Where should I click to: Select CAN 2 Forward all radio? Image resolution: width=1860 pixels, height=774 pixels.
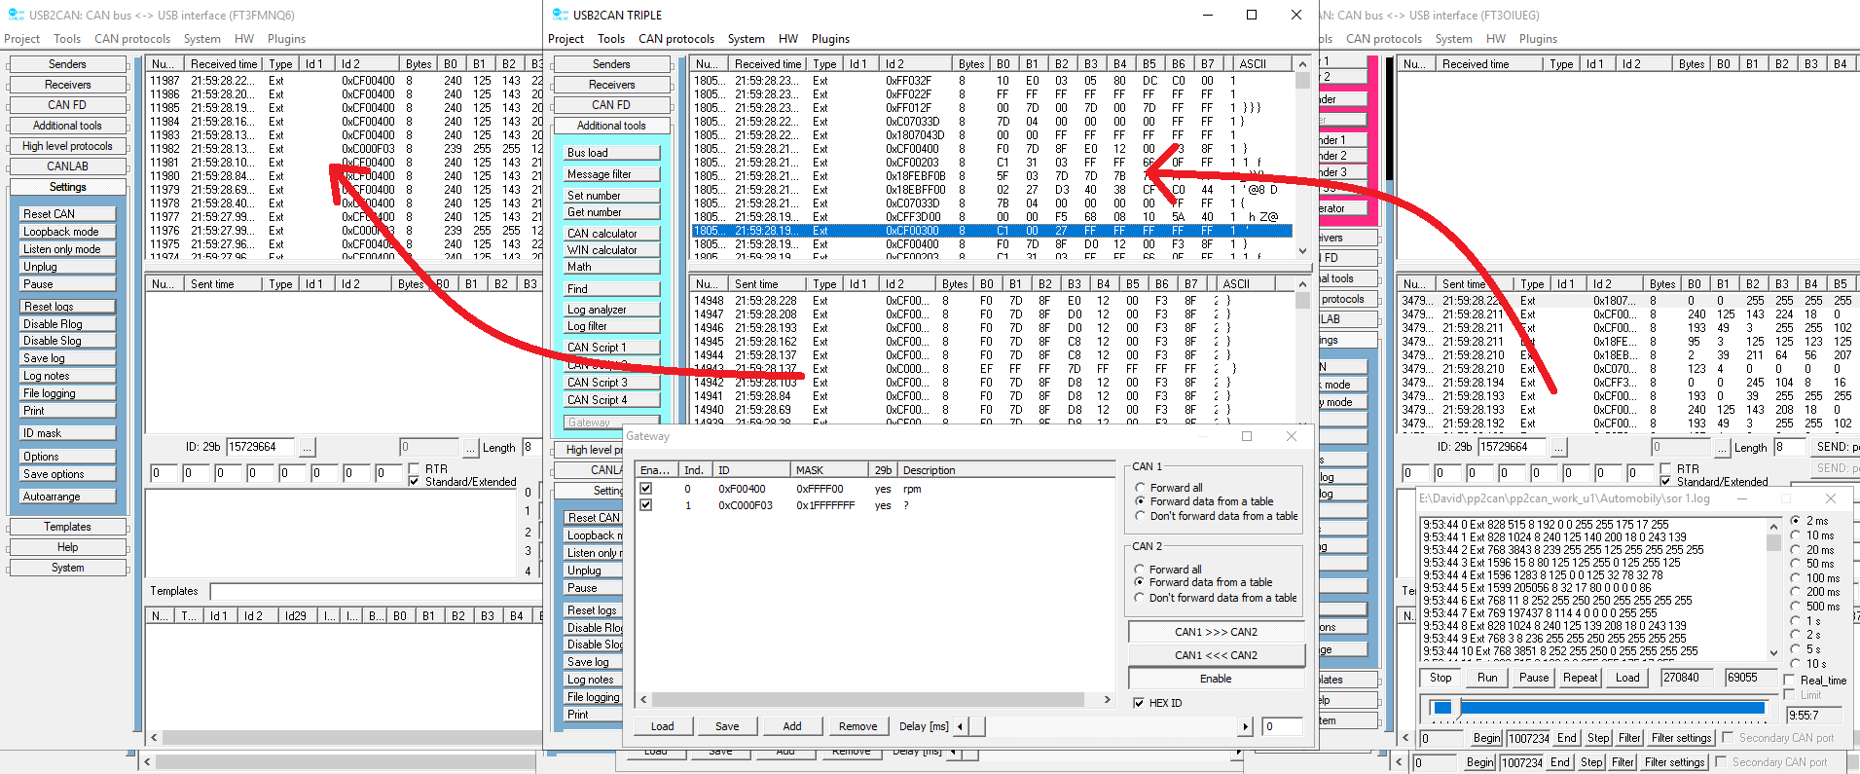pos(1139,570)
